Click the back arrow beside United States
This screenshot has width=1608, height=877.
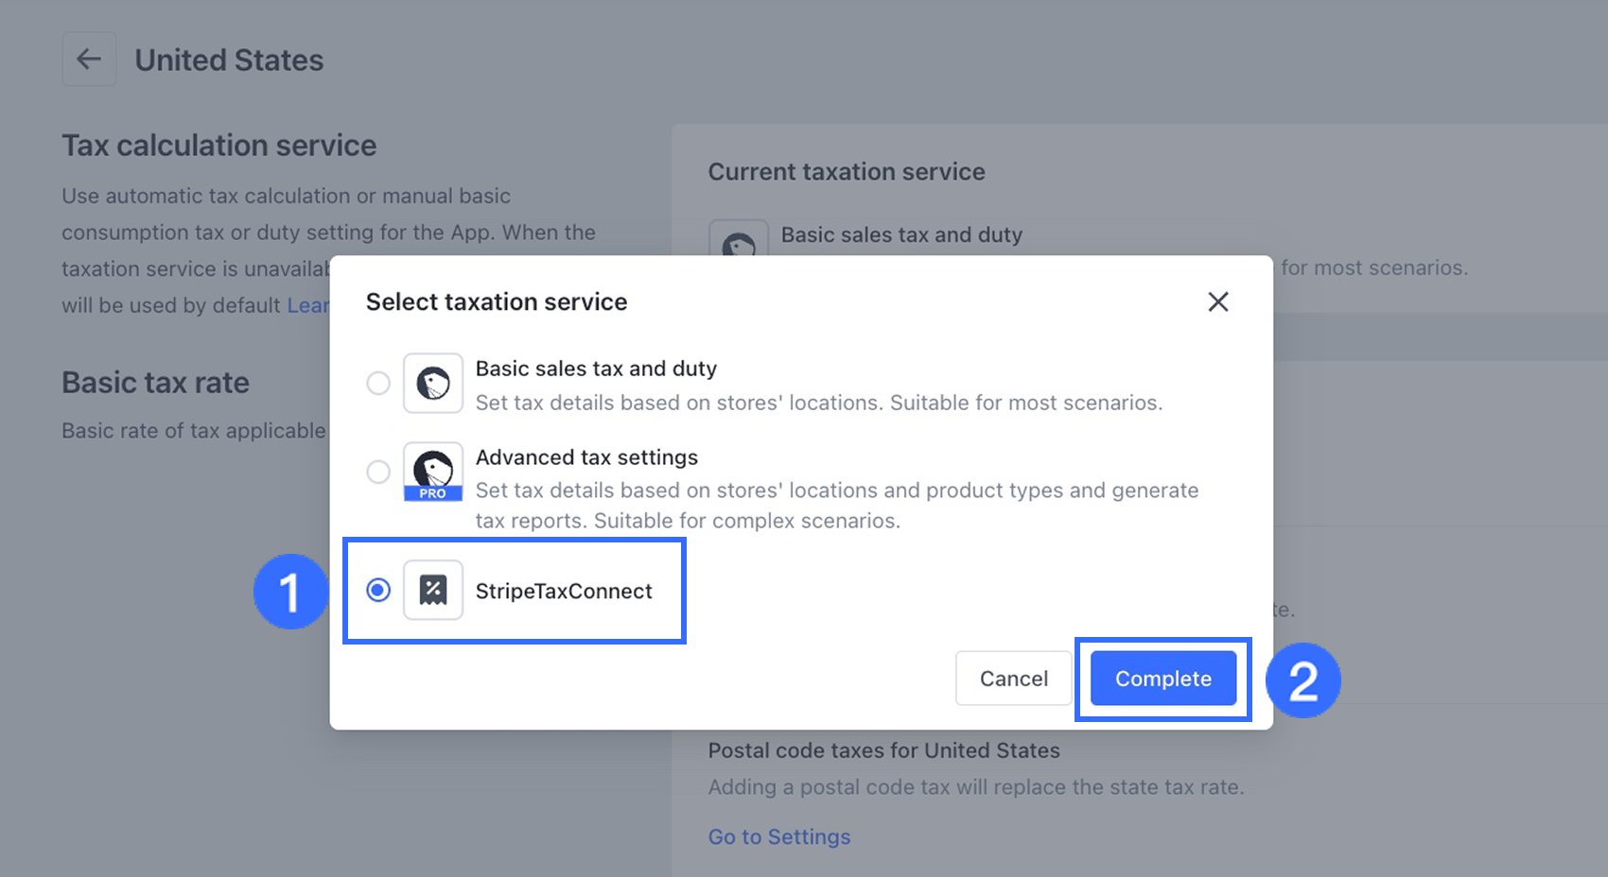point(89,60)
